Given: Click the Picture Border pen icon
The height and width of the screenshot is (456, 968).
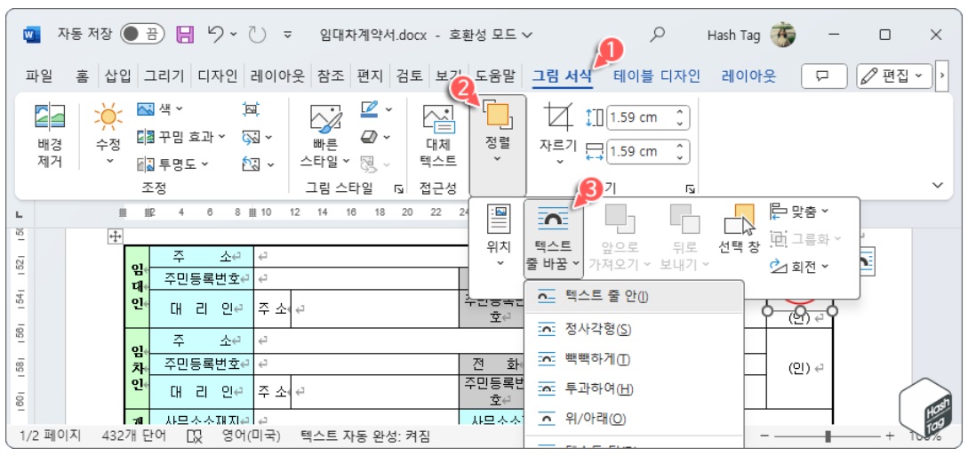Looking at the screenshot, I should tap(369, 109).
